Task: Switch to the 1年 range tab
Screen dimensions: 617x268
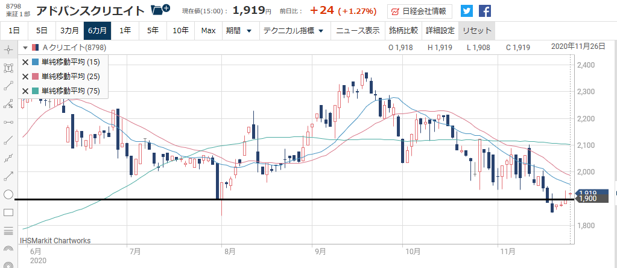Action: [x=125, y=31]
